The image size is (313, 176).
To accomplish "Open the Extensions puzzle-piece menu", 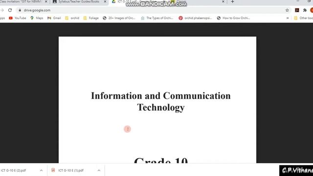I will (x=305, y=10).
